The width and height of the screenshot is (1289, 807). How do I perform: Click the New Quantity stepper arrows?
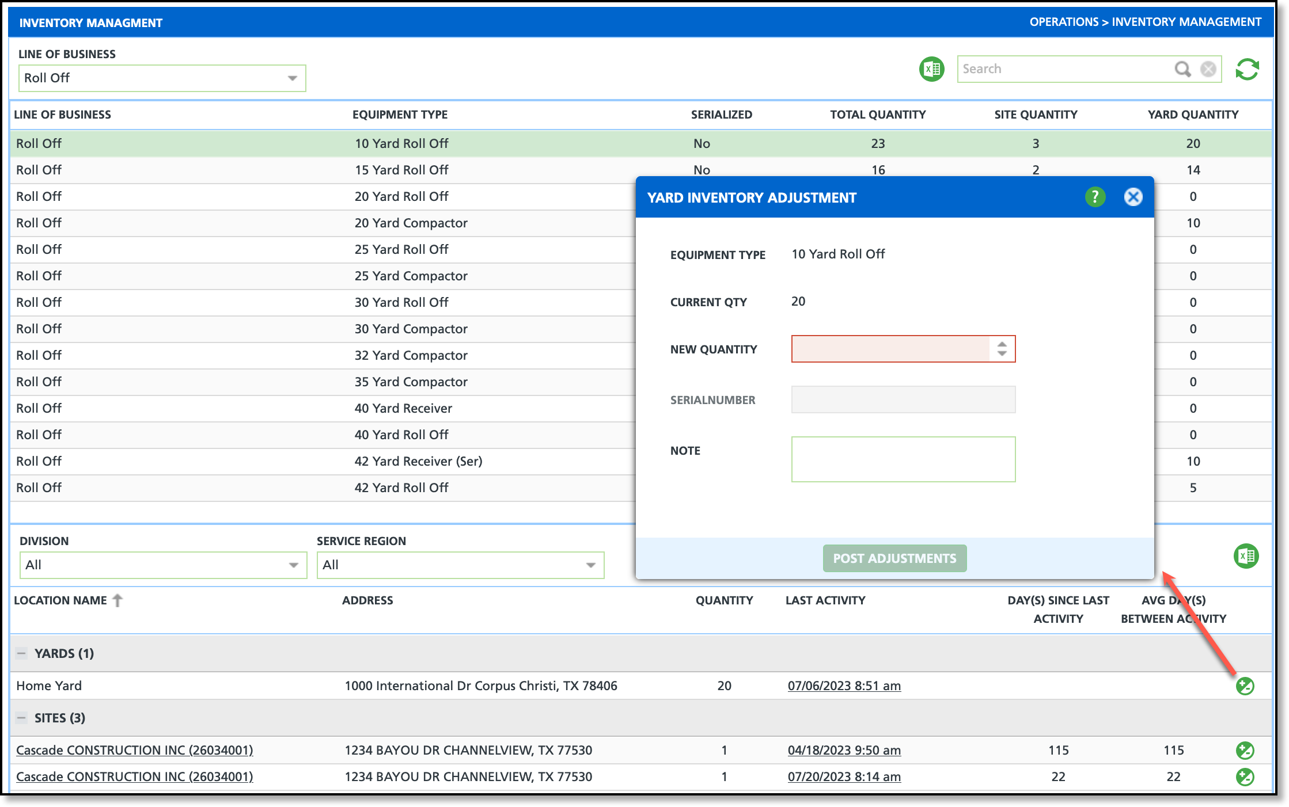coord(1002,349)
